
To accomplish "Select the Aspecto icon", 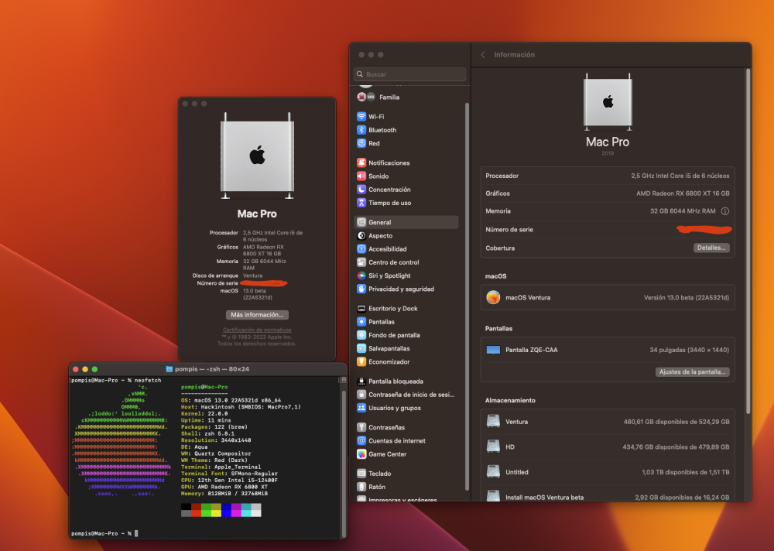I will pos(361,235).
